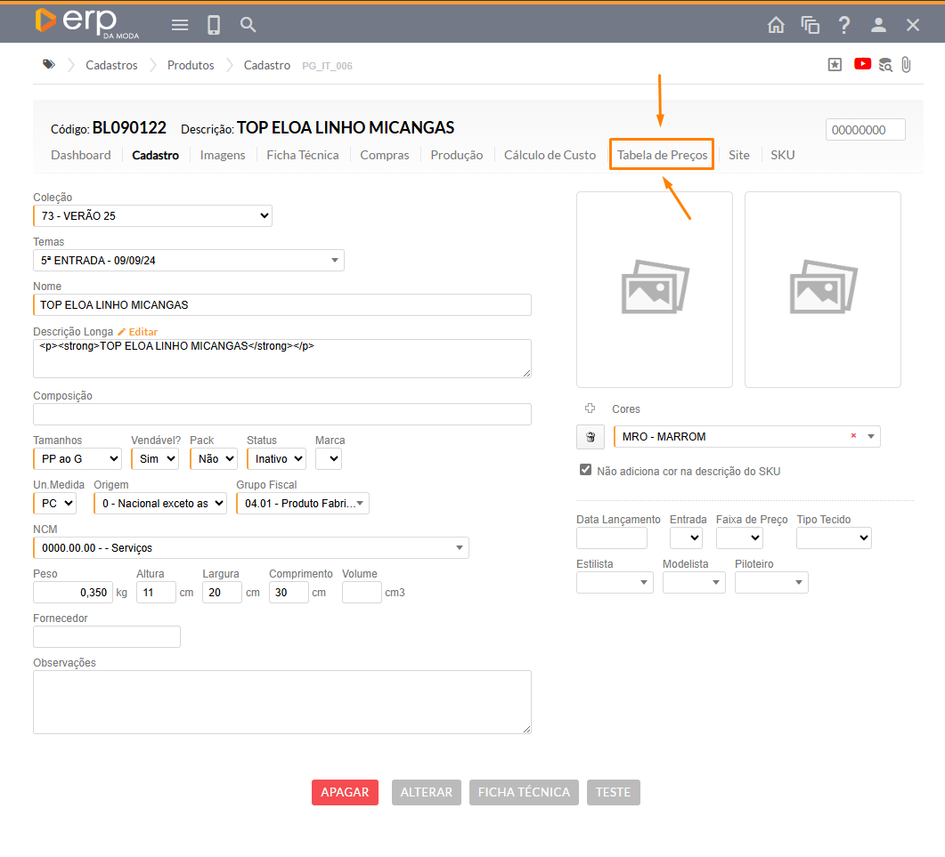Screen dimensions: 945x857
Task: Expand the Coleção dropdown
Action: click(152, 215)
